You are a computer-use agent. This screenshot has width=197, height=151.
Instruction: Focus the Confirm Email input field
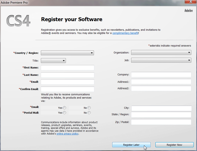[68, 89]
